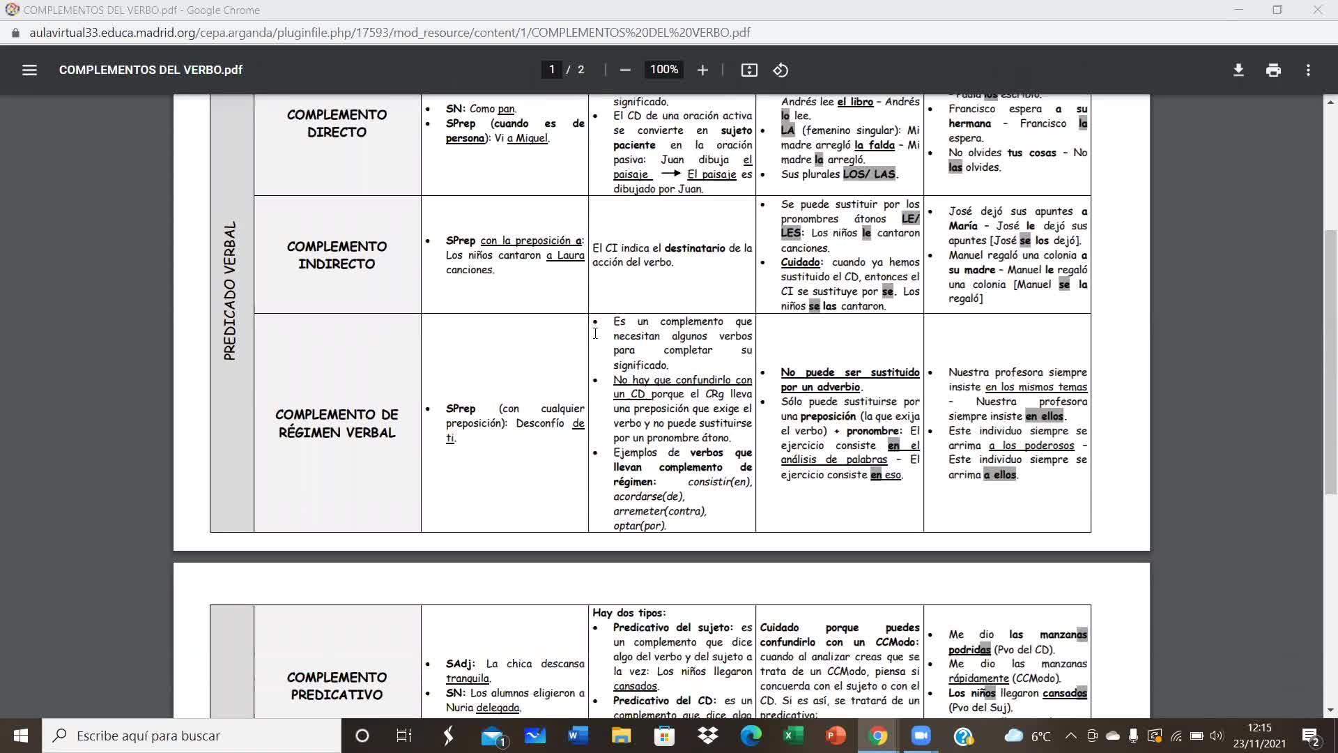Click the 100% zoom level field

point(664,70)
